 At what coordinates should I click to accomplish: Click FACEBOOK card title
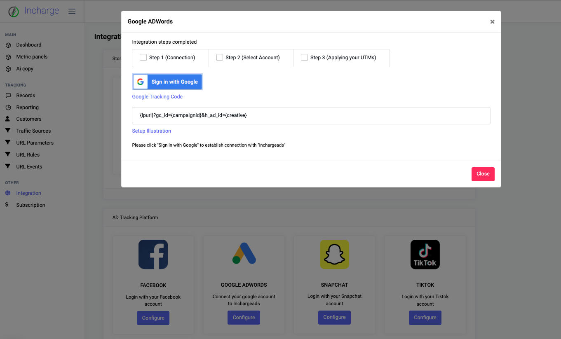(153, 285)
